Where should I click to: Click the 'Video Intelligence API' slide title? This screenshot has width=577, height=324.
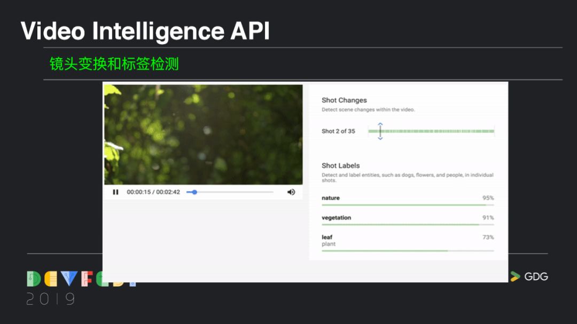pyautogui.click(x=145, y=31)
